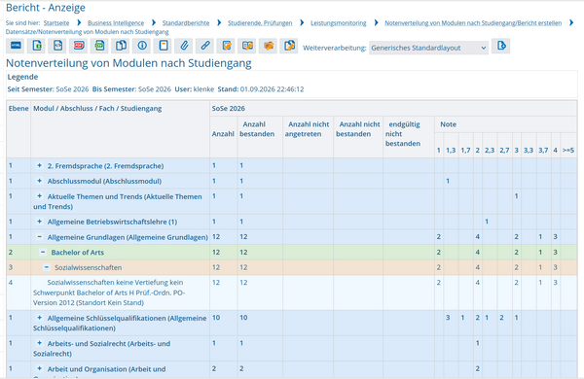Image resolution: width=584 pixels, height=379 pixels.
Task: Open the Bericht erstellen breadcrumb link
Action: [x=473, y=23]
